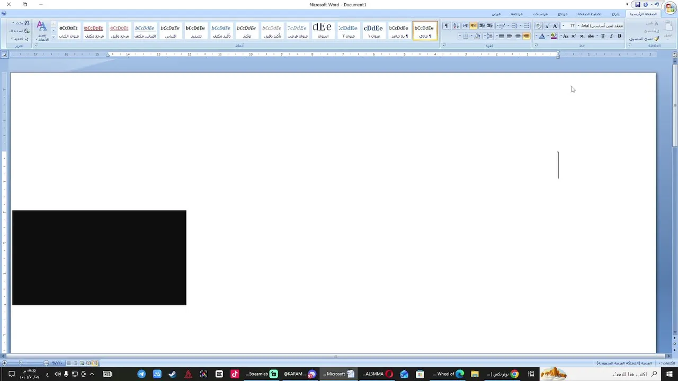Apply the No Spacing (بلا تباعد) style
The image size is (678, 381).
399,31
